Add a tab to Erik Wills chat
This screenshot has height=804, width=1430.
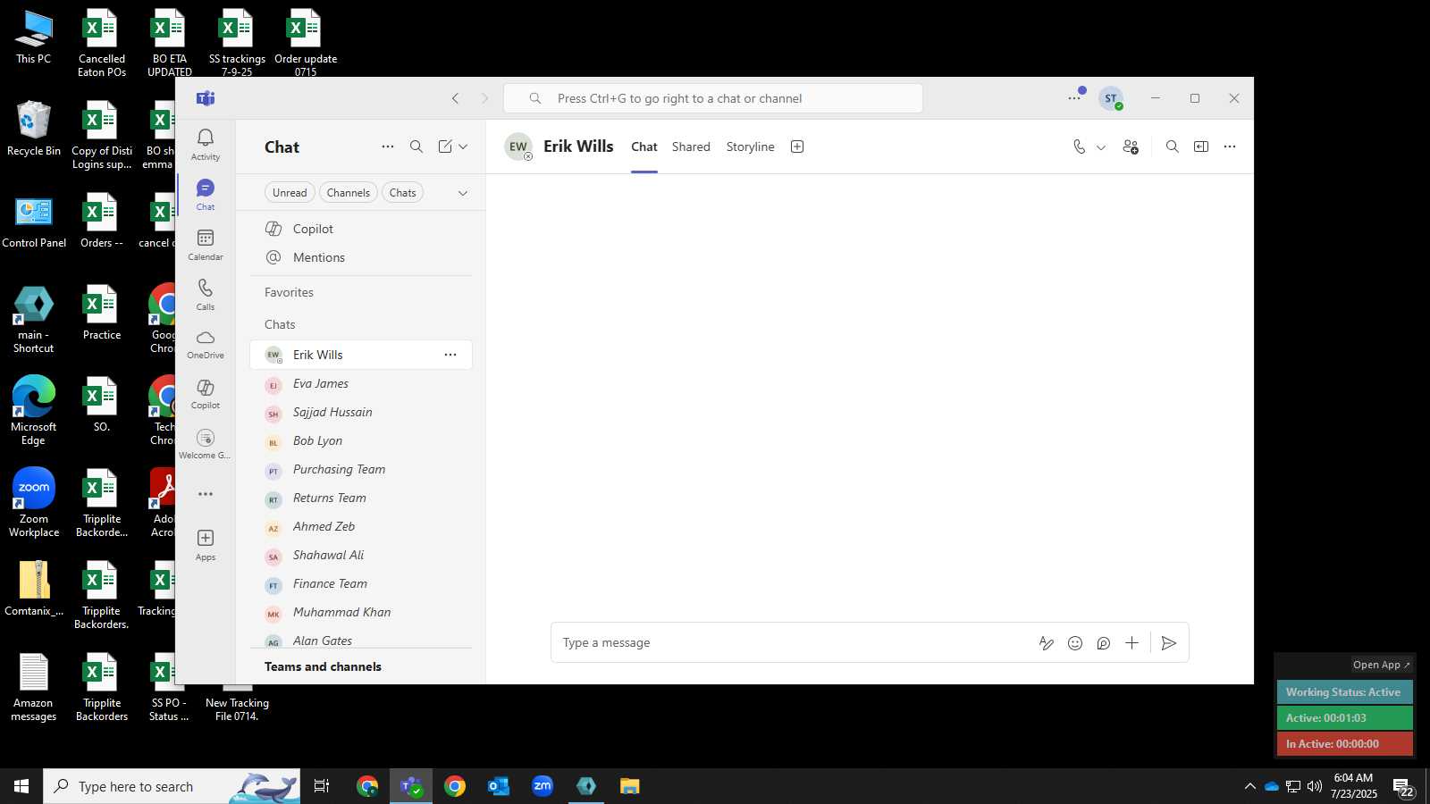click(x=797, y=147)
